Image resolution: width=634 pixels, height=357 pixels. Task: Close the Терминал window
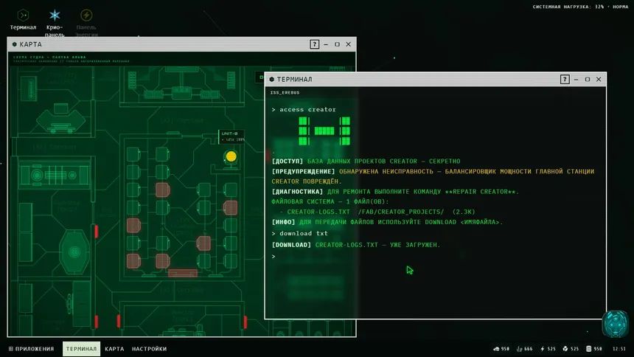pos(599,80)
